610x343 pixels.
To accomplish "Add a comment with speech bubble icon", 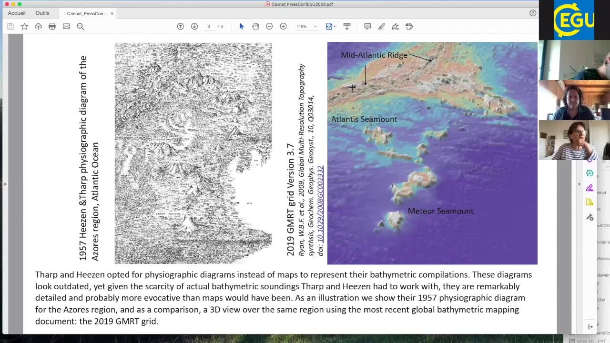I will click(367, 26).
